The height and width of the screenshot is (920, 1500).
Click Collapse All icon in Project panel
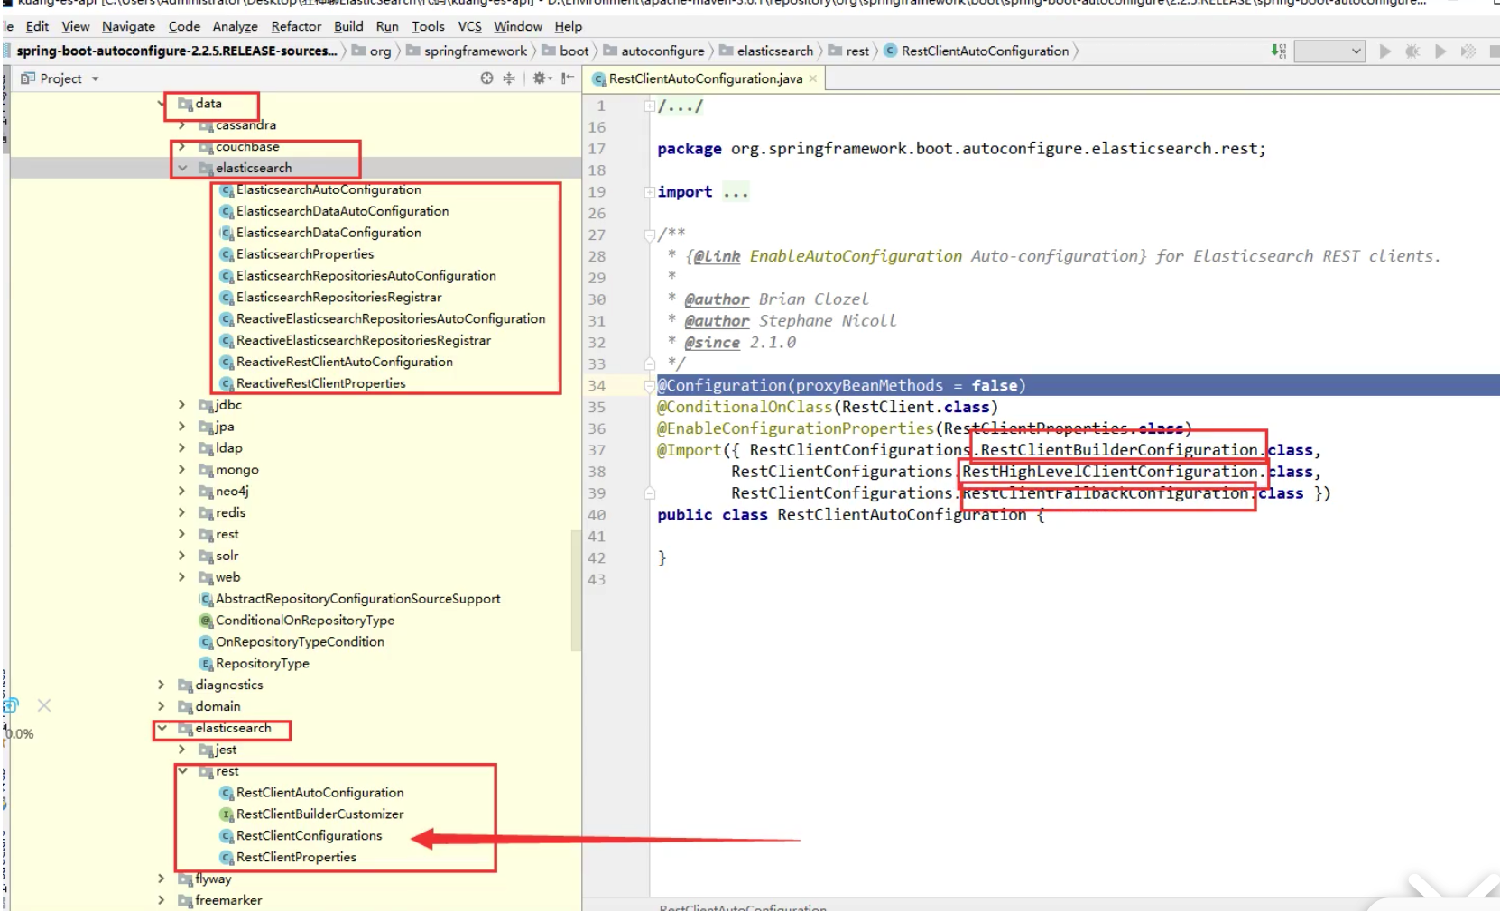point(509,78)
